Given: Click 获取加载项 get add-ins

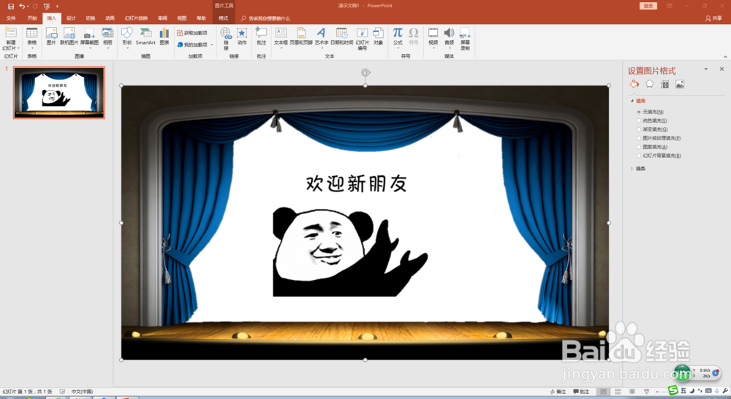Looking at the screenshot, I should [192, 33].
